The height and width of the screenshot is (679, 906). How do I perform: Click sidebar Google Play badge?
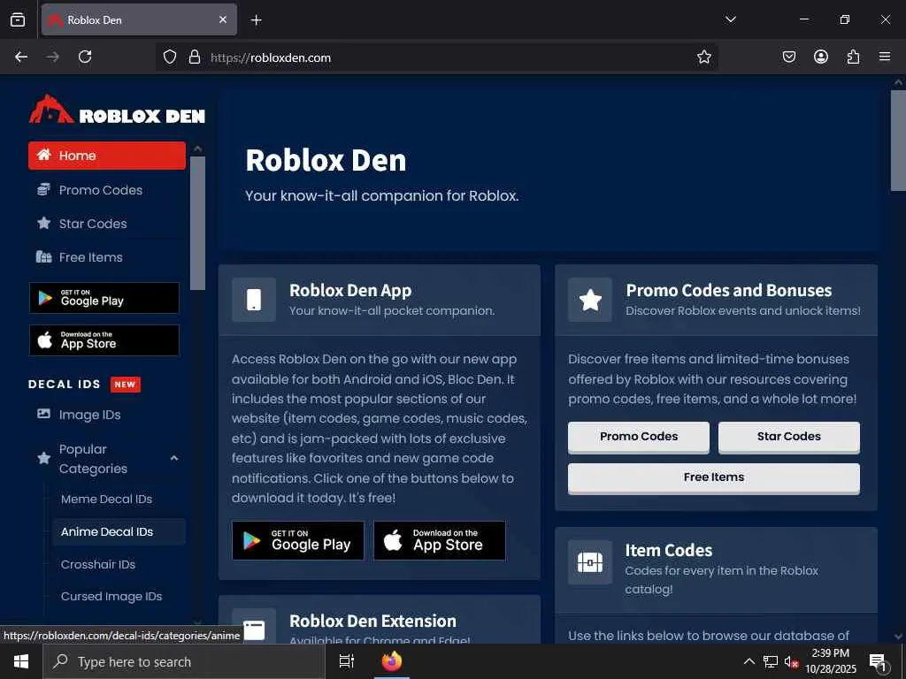point(104,298)
